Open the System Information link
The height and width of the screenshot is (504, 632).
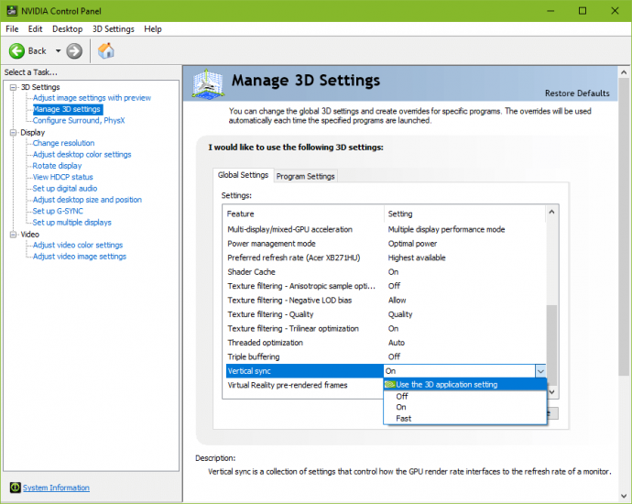tap(56, 488)
